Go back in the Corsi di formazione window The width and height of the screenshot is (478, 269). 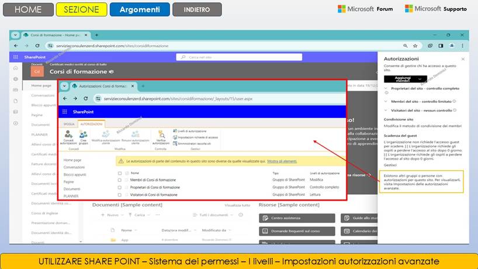[16, 46]
